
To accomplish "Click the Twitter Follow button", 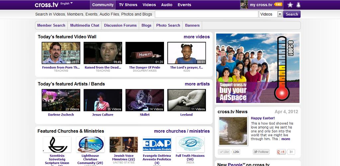I will (261, 152).
